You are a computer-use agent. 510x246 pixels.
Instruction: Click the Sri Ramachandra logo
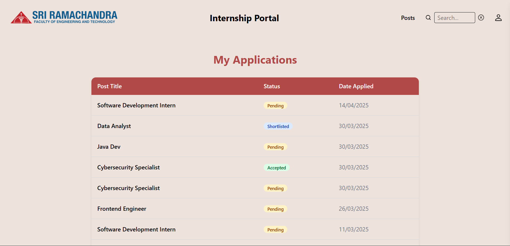64,17
